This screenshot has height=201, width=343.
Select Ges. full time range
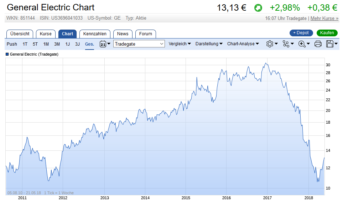89,44
